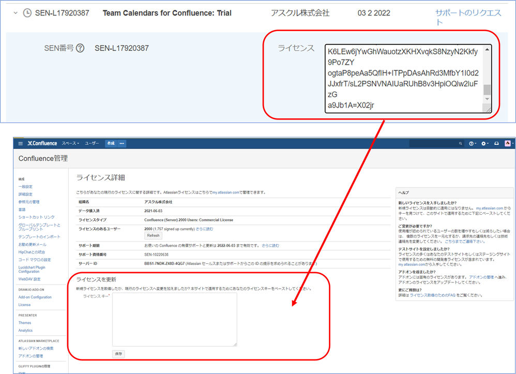Open 詳細設定 in the admin sidebar

point(25,195)
